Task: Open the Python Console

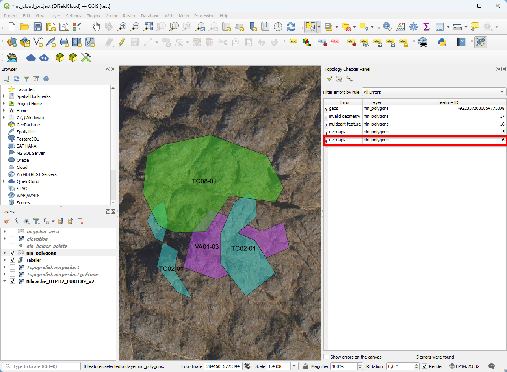Action: [x=442, y=42]
